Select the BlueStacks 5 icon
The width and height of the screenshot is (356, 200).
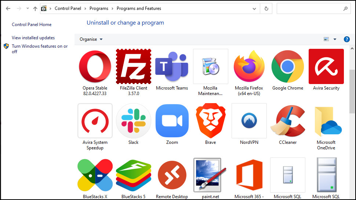tap(134, 175)
